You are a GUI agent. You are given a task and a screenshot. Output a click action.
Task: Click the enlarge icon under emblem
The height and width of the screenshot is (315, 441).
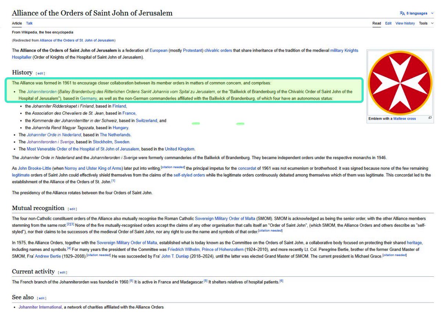click(430, 118)
